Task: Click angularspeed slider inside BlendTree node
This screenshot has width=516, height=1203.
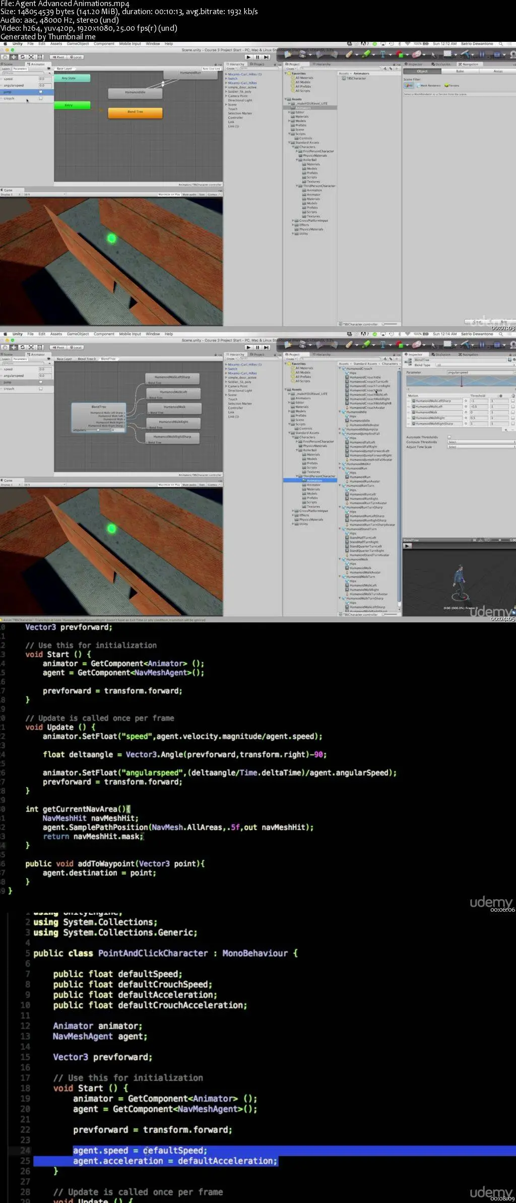Action: [x=98, y=430]
